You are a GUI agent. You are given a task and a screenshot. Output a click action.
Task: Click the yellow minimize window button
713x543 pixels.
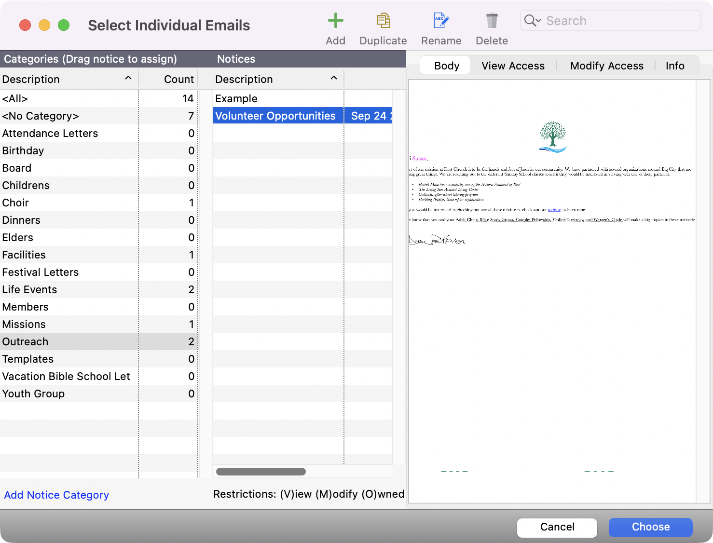[44, 25]
